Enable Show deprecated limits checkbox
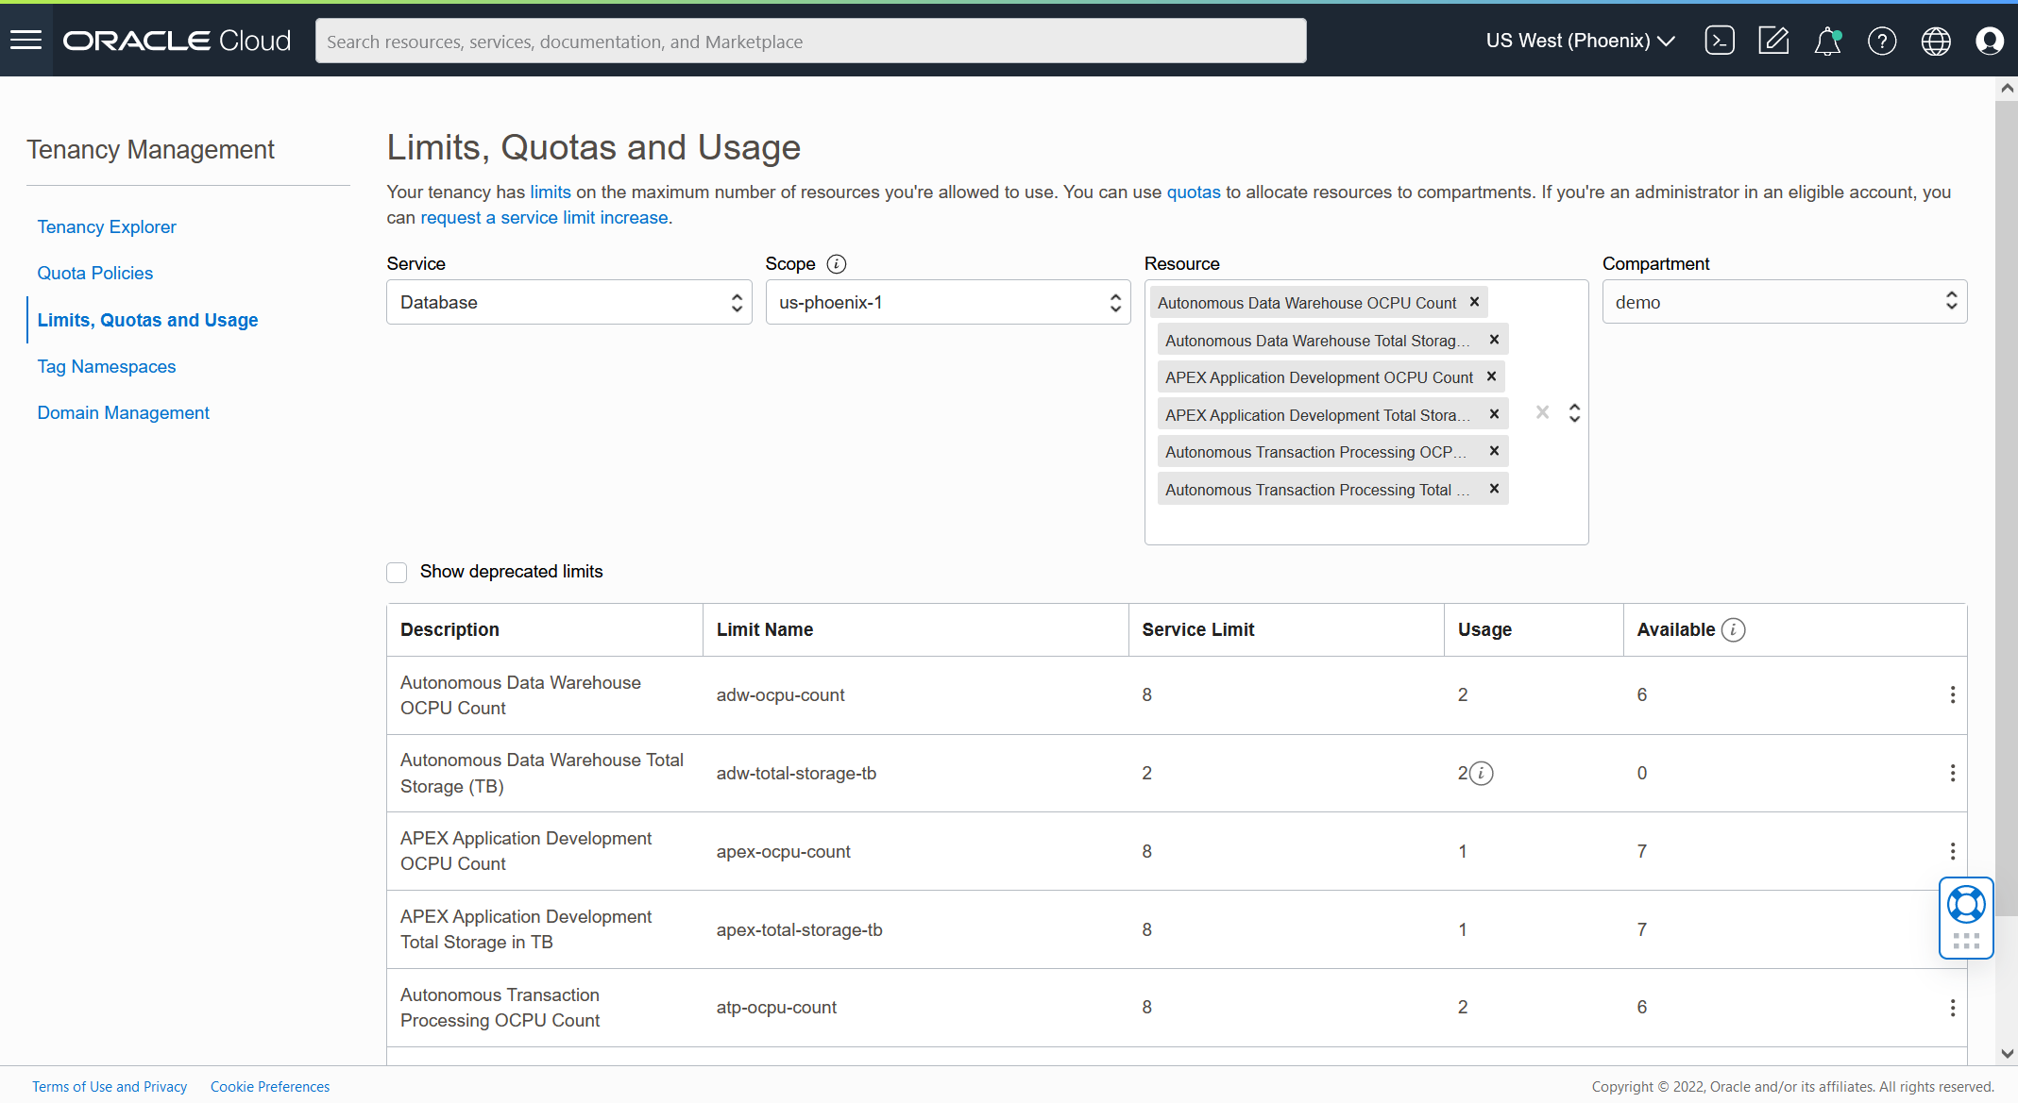 397,572
